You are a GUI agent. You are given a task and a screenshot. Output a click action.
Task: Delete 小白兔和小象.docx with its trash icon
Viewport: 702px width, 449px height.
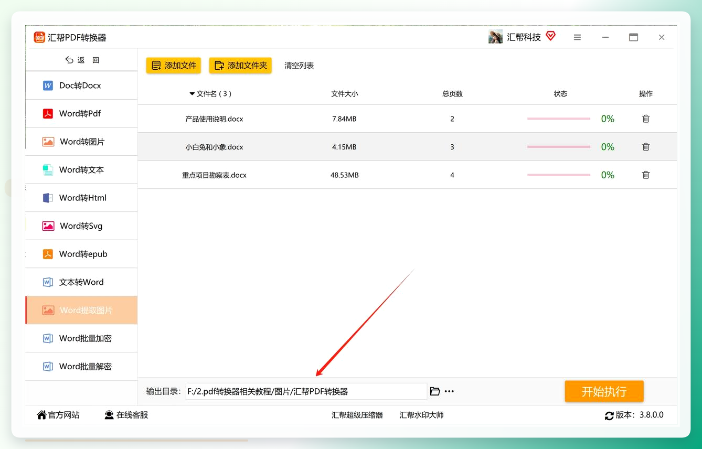646,147
